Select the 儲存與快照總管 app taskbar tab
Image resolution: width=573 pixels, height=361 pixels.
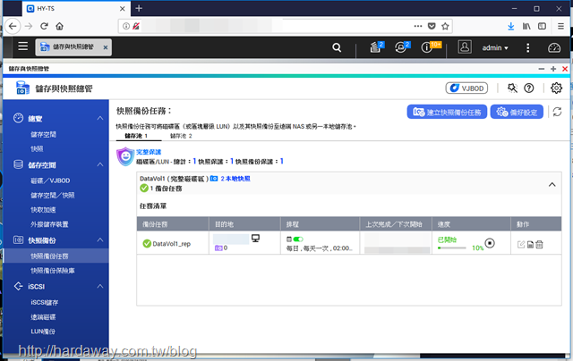73,47
